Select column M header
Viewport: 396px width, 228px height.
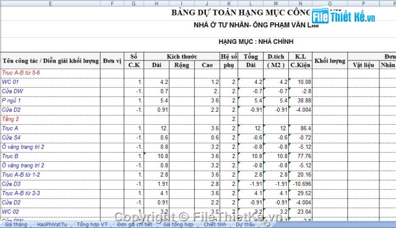click(276, 4)
